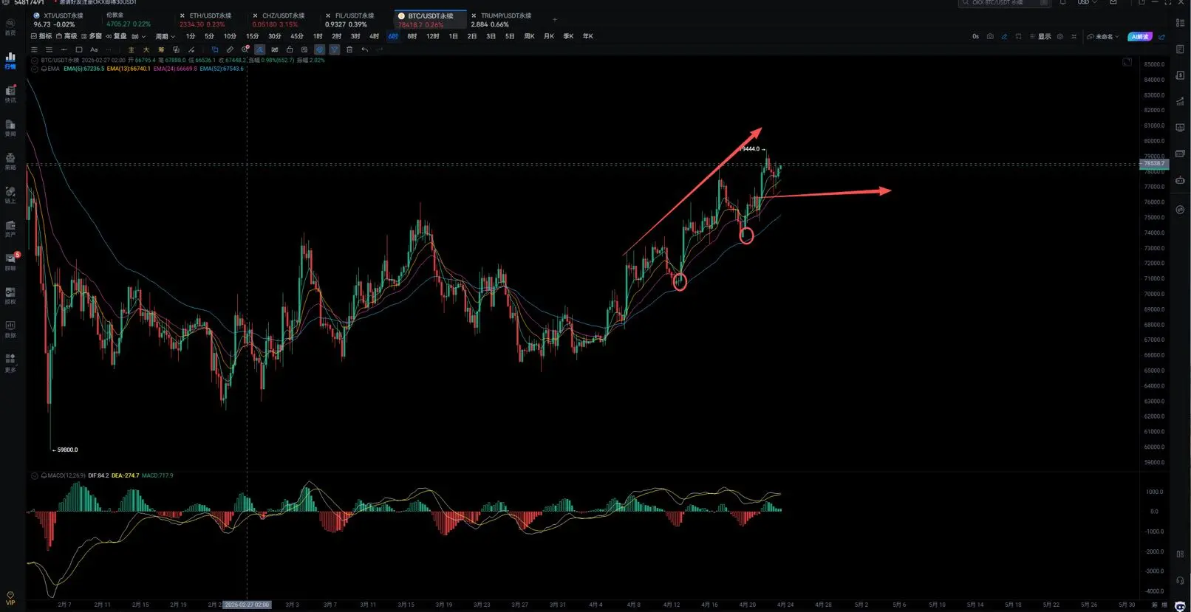The height and width of the screenshot is (612, 1191).
Task: Expand the candlestick chart type dropdown
Action: pos(138,36)
